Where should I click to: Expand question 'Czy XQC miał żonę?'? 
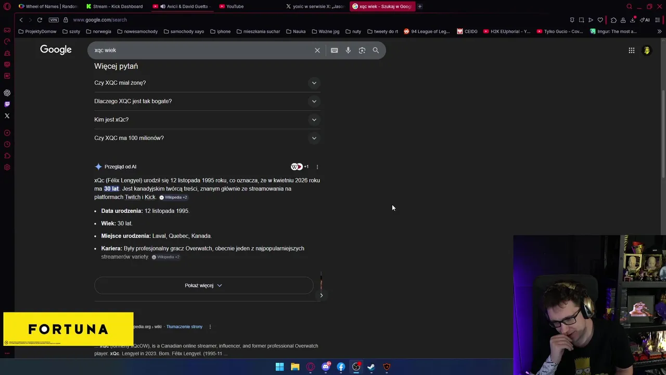click(206, 83)
